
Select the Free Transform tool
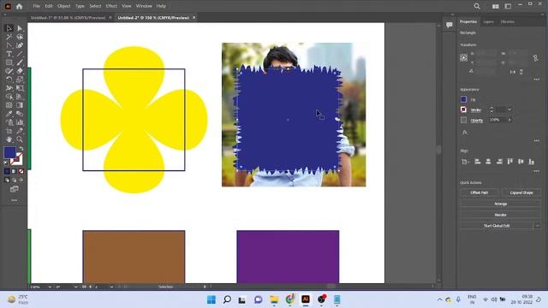point(20,88)
